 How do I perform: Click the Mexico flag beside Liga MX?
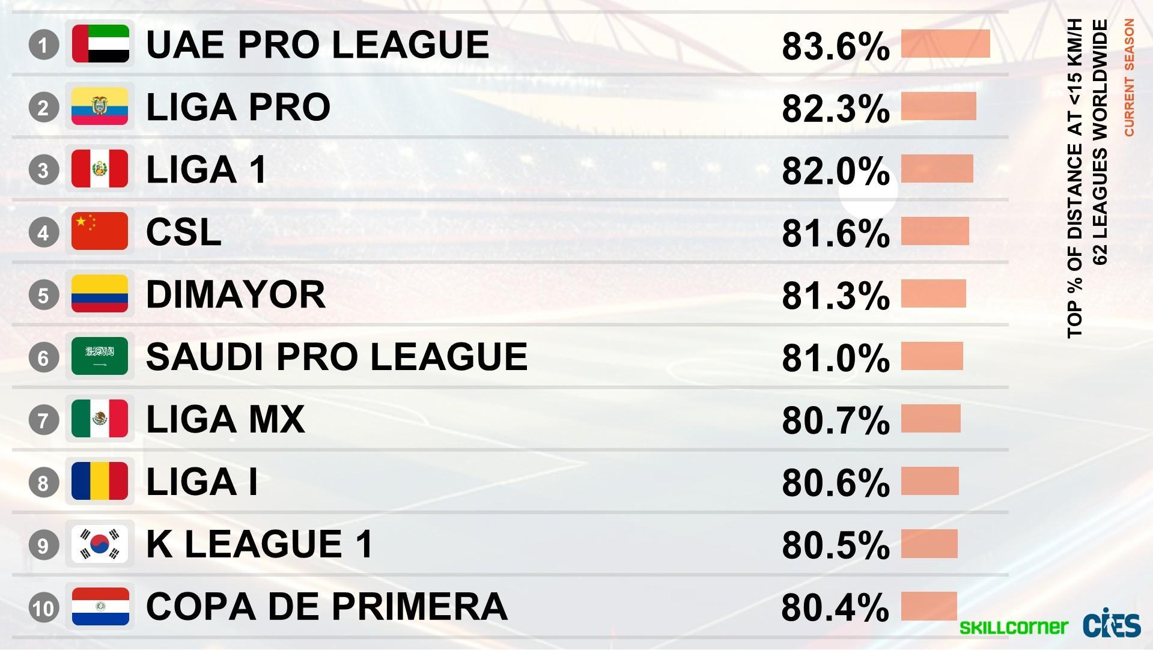tap(100, 419)
